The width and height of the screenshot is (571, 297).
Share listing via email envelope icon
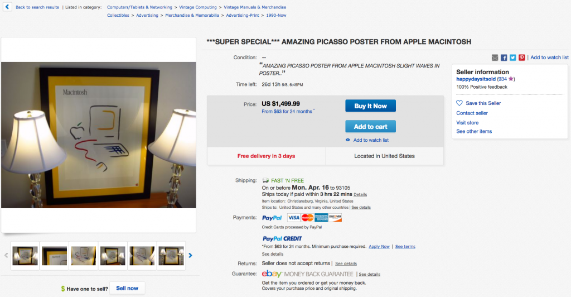495,58
